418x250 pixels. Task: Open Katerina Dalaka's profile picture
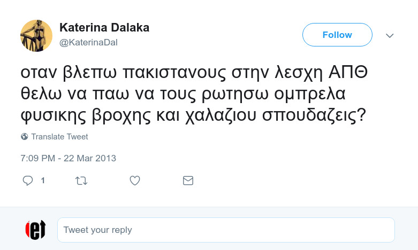coord(36,36)
